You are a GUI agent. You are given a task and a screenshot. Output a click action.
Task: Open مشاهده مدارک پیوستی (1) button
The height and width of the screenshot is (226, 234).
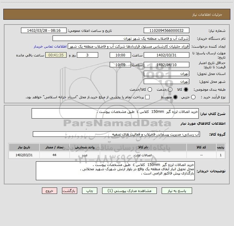click(x=129, y=191)
